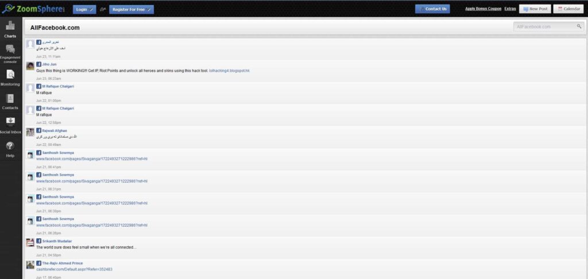588x279 pixels.
Task: Click the Contact Us button
Action: 432,9
